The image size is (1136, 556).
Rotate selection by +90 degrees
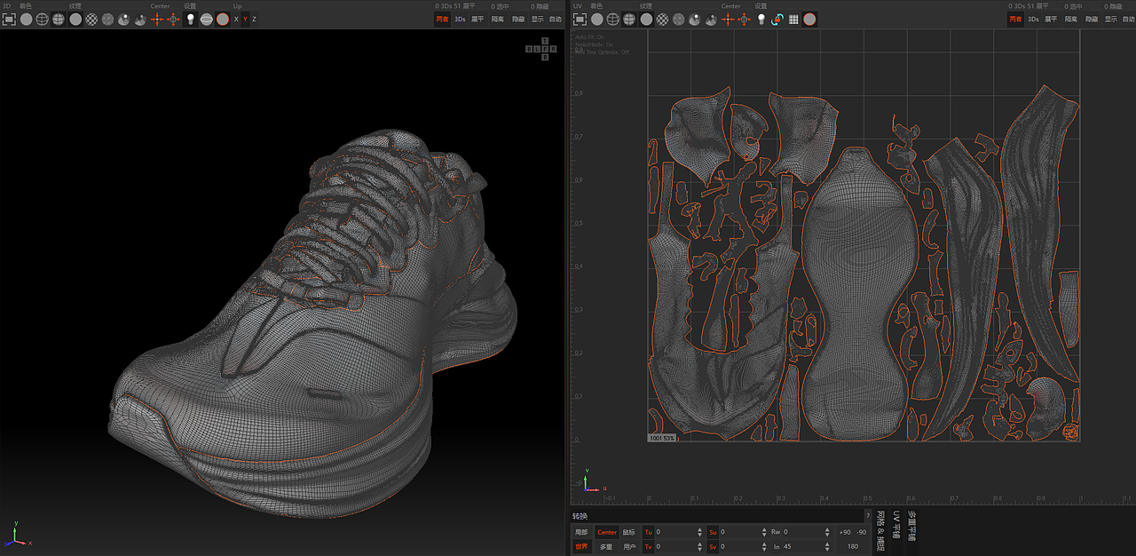[x=844, y=532]
